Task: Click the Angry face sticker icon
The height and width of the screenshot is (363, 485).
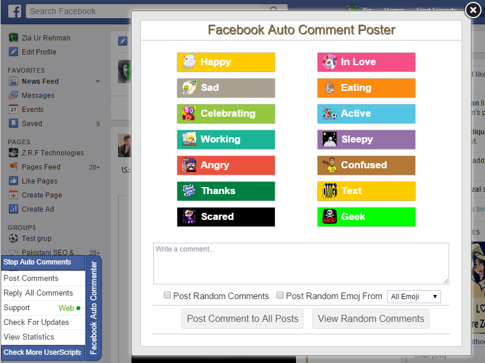Action: tap(189, 165)
